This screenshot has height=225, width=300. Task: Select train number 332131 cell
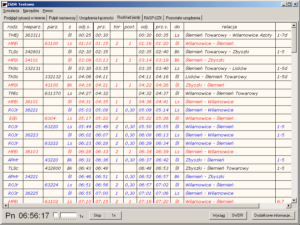[x=33, y=68]
